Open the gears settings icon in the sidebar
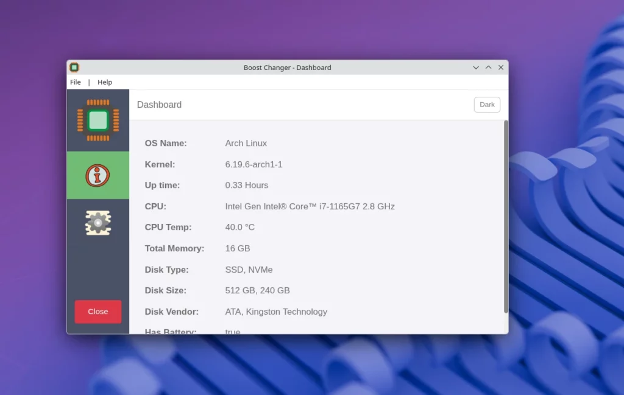The image size is (624, 395). pos(97,223)
